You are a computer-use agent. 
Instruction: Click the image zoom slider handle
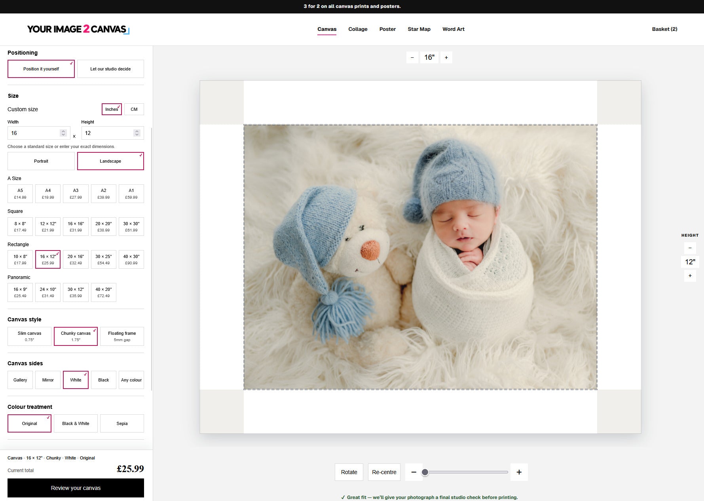pyautogui.click(x=425, y=472)
